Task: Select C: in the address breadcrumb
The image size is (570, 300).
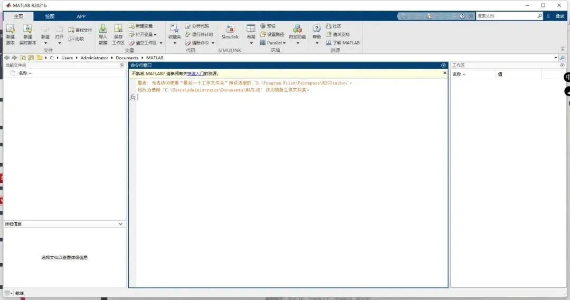Action: click(52, 58)
